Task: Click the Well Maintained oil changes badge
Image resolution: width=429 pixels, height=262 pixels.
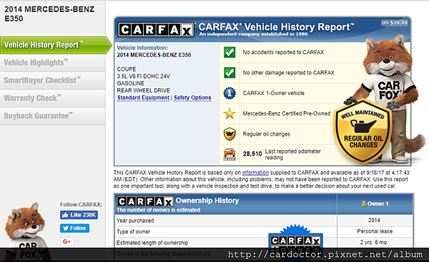Action: click(363, 131)
